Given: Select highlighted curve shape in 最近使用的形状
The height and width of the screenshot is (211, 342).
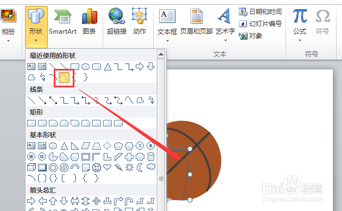Looking at the screenshot, I should point(64,78).
